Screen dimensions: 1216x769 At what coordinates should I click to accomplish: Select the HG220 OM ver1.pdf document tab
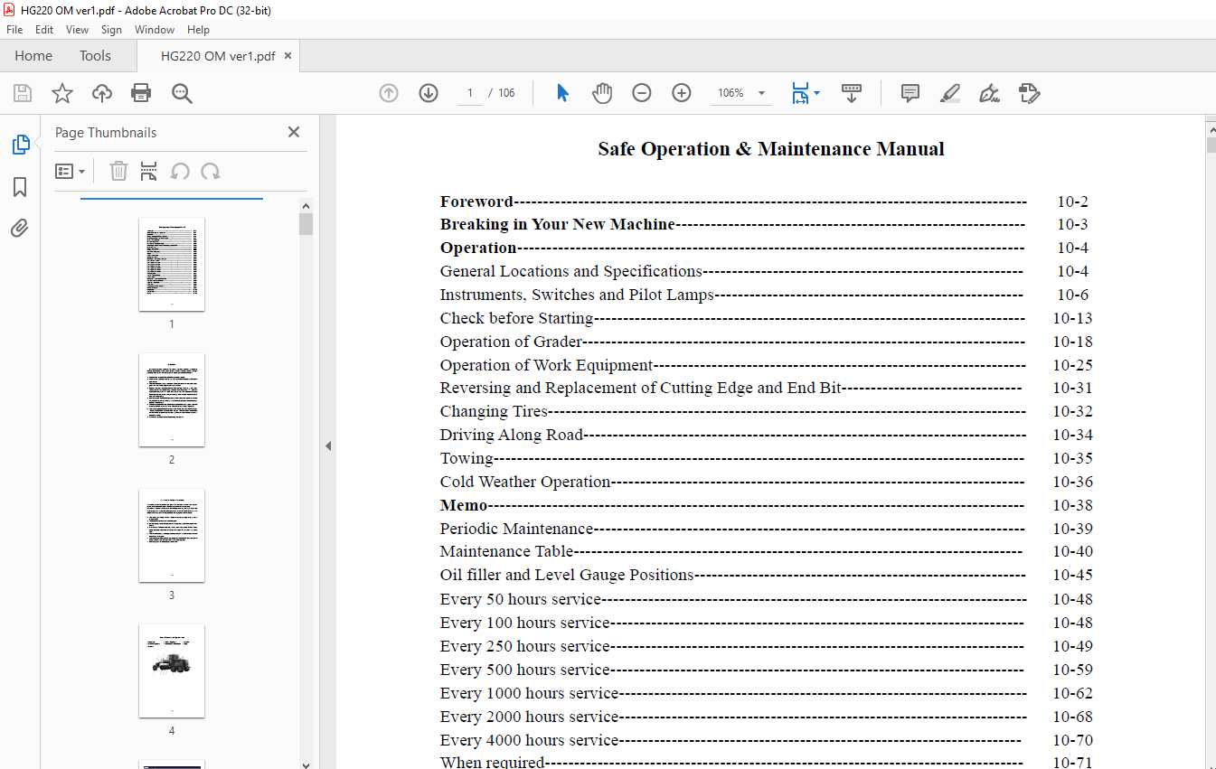click(218, 56)
